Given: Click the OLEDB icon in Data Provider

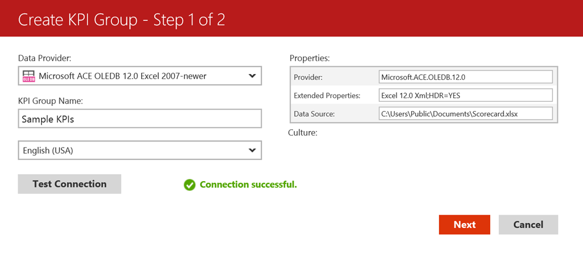Looking at the screenshot, I should click(x=28, y=76).
